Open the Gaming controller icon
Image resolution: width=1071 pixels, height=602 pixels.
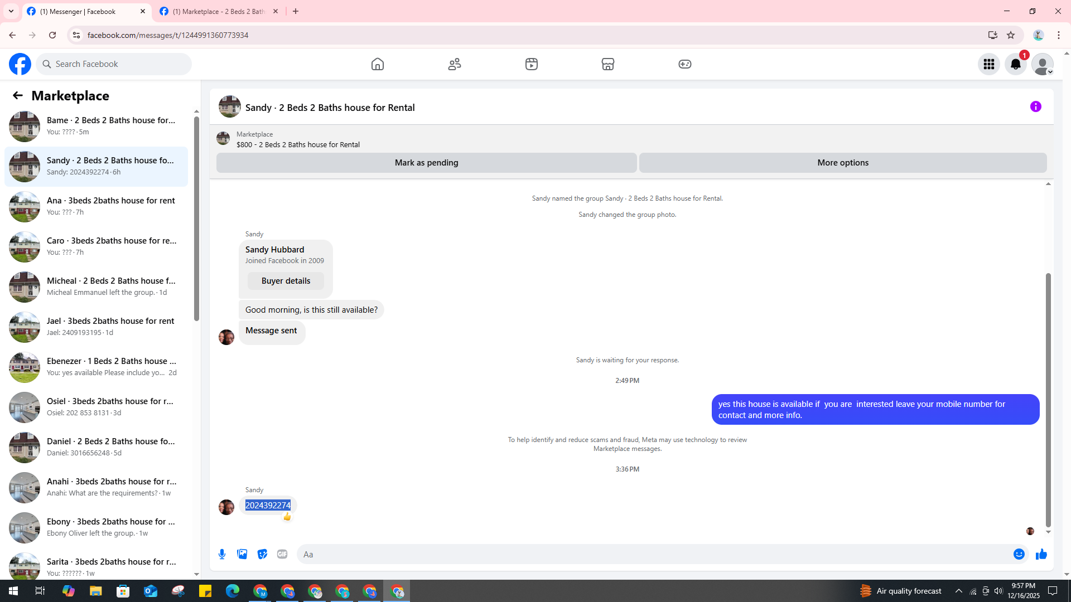coord(685,64)
